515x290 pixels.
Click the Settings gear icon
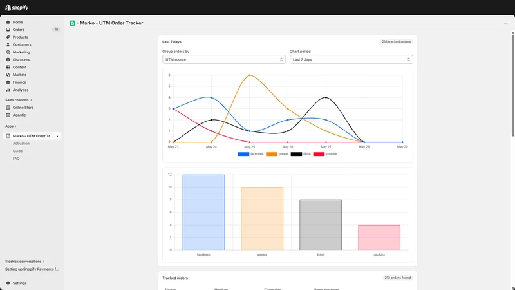point(8,283)
